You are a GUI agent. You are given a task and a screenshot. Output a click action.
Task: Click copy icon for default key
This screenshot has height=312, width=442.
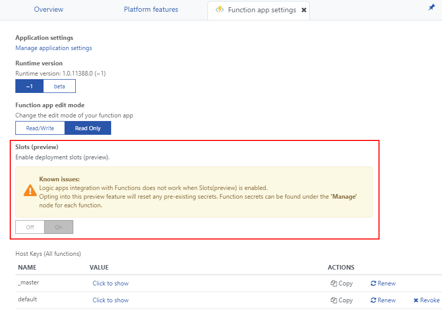click(x=333, y=300)
